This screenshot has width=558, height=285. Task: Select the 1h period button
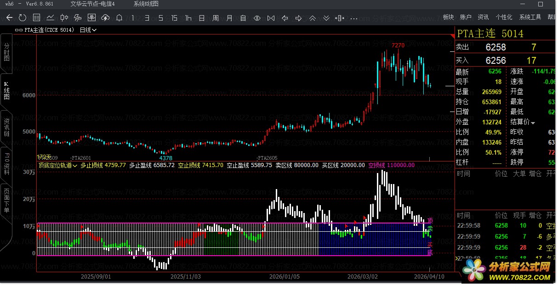click(x=188, y=18)
